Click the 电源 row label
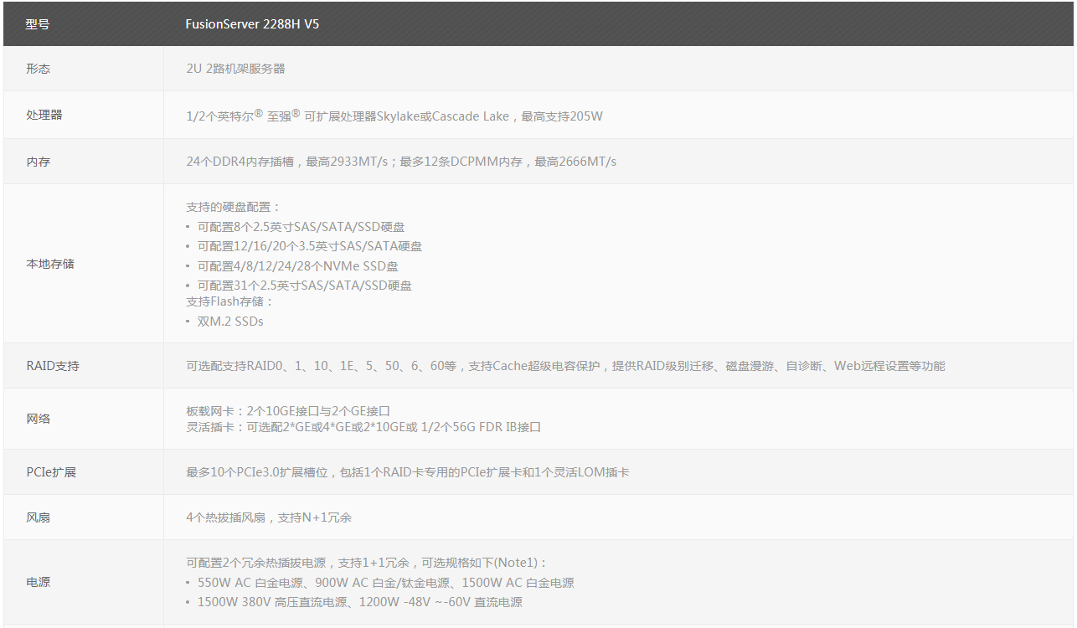Viewport: 1077px width, 628px height. point(38,582)
